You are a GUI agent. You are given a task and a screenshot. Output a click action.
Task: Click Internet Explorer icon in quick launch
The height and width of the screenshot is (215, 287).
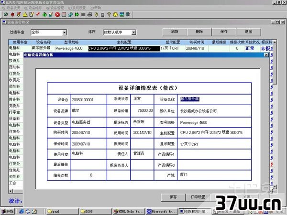coord(22,212)
